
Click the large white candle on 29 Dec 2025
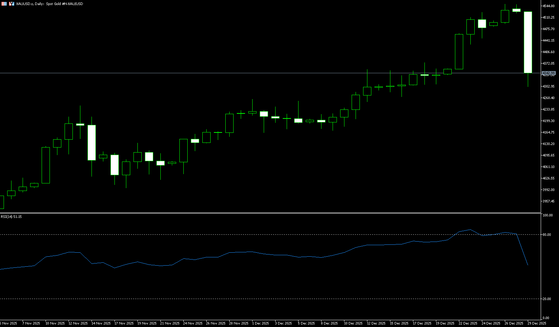pyautogui.click(x=528, y=42)
